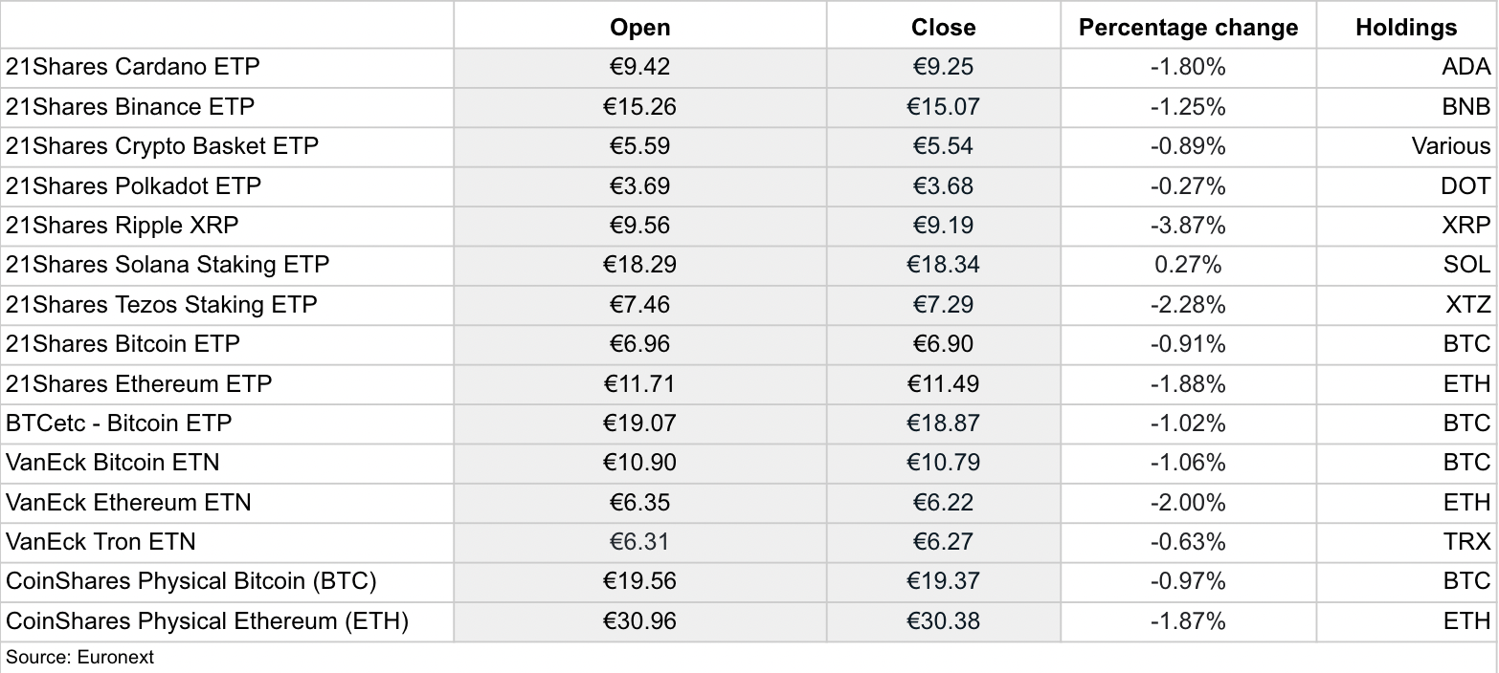The height and width of the screenshot is (673, 1499).
Task: Click the Percentage change header cell
Action: [x=1189, y=28]
